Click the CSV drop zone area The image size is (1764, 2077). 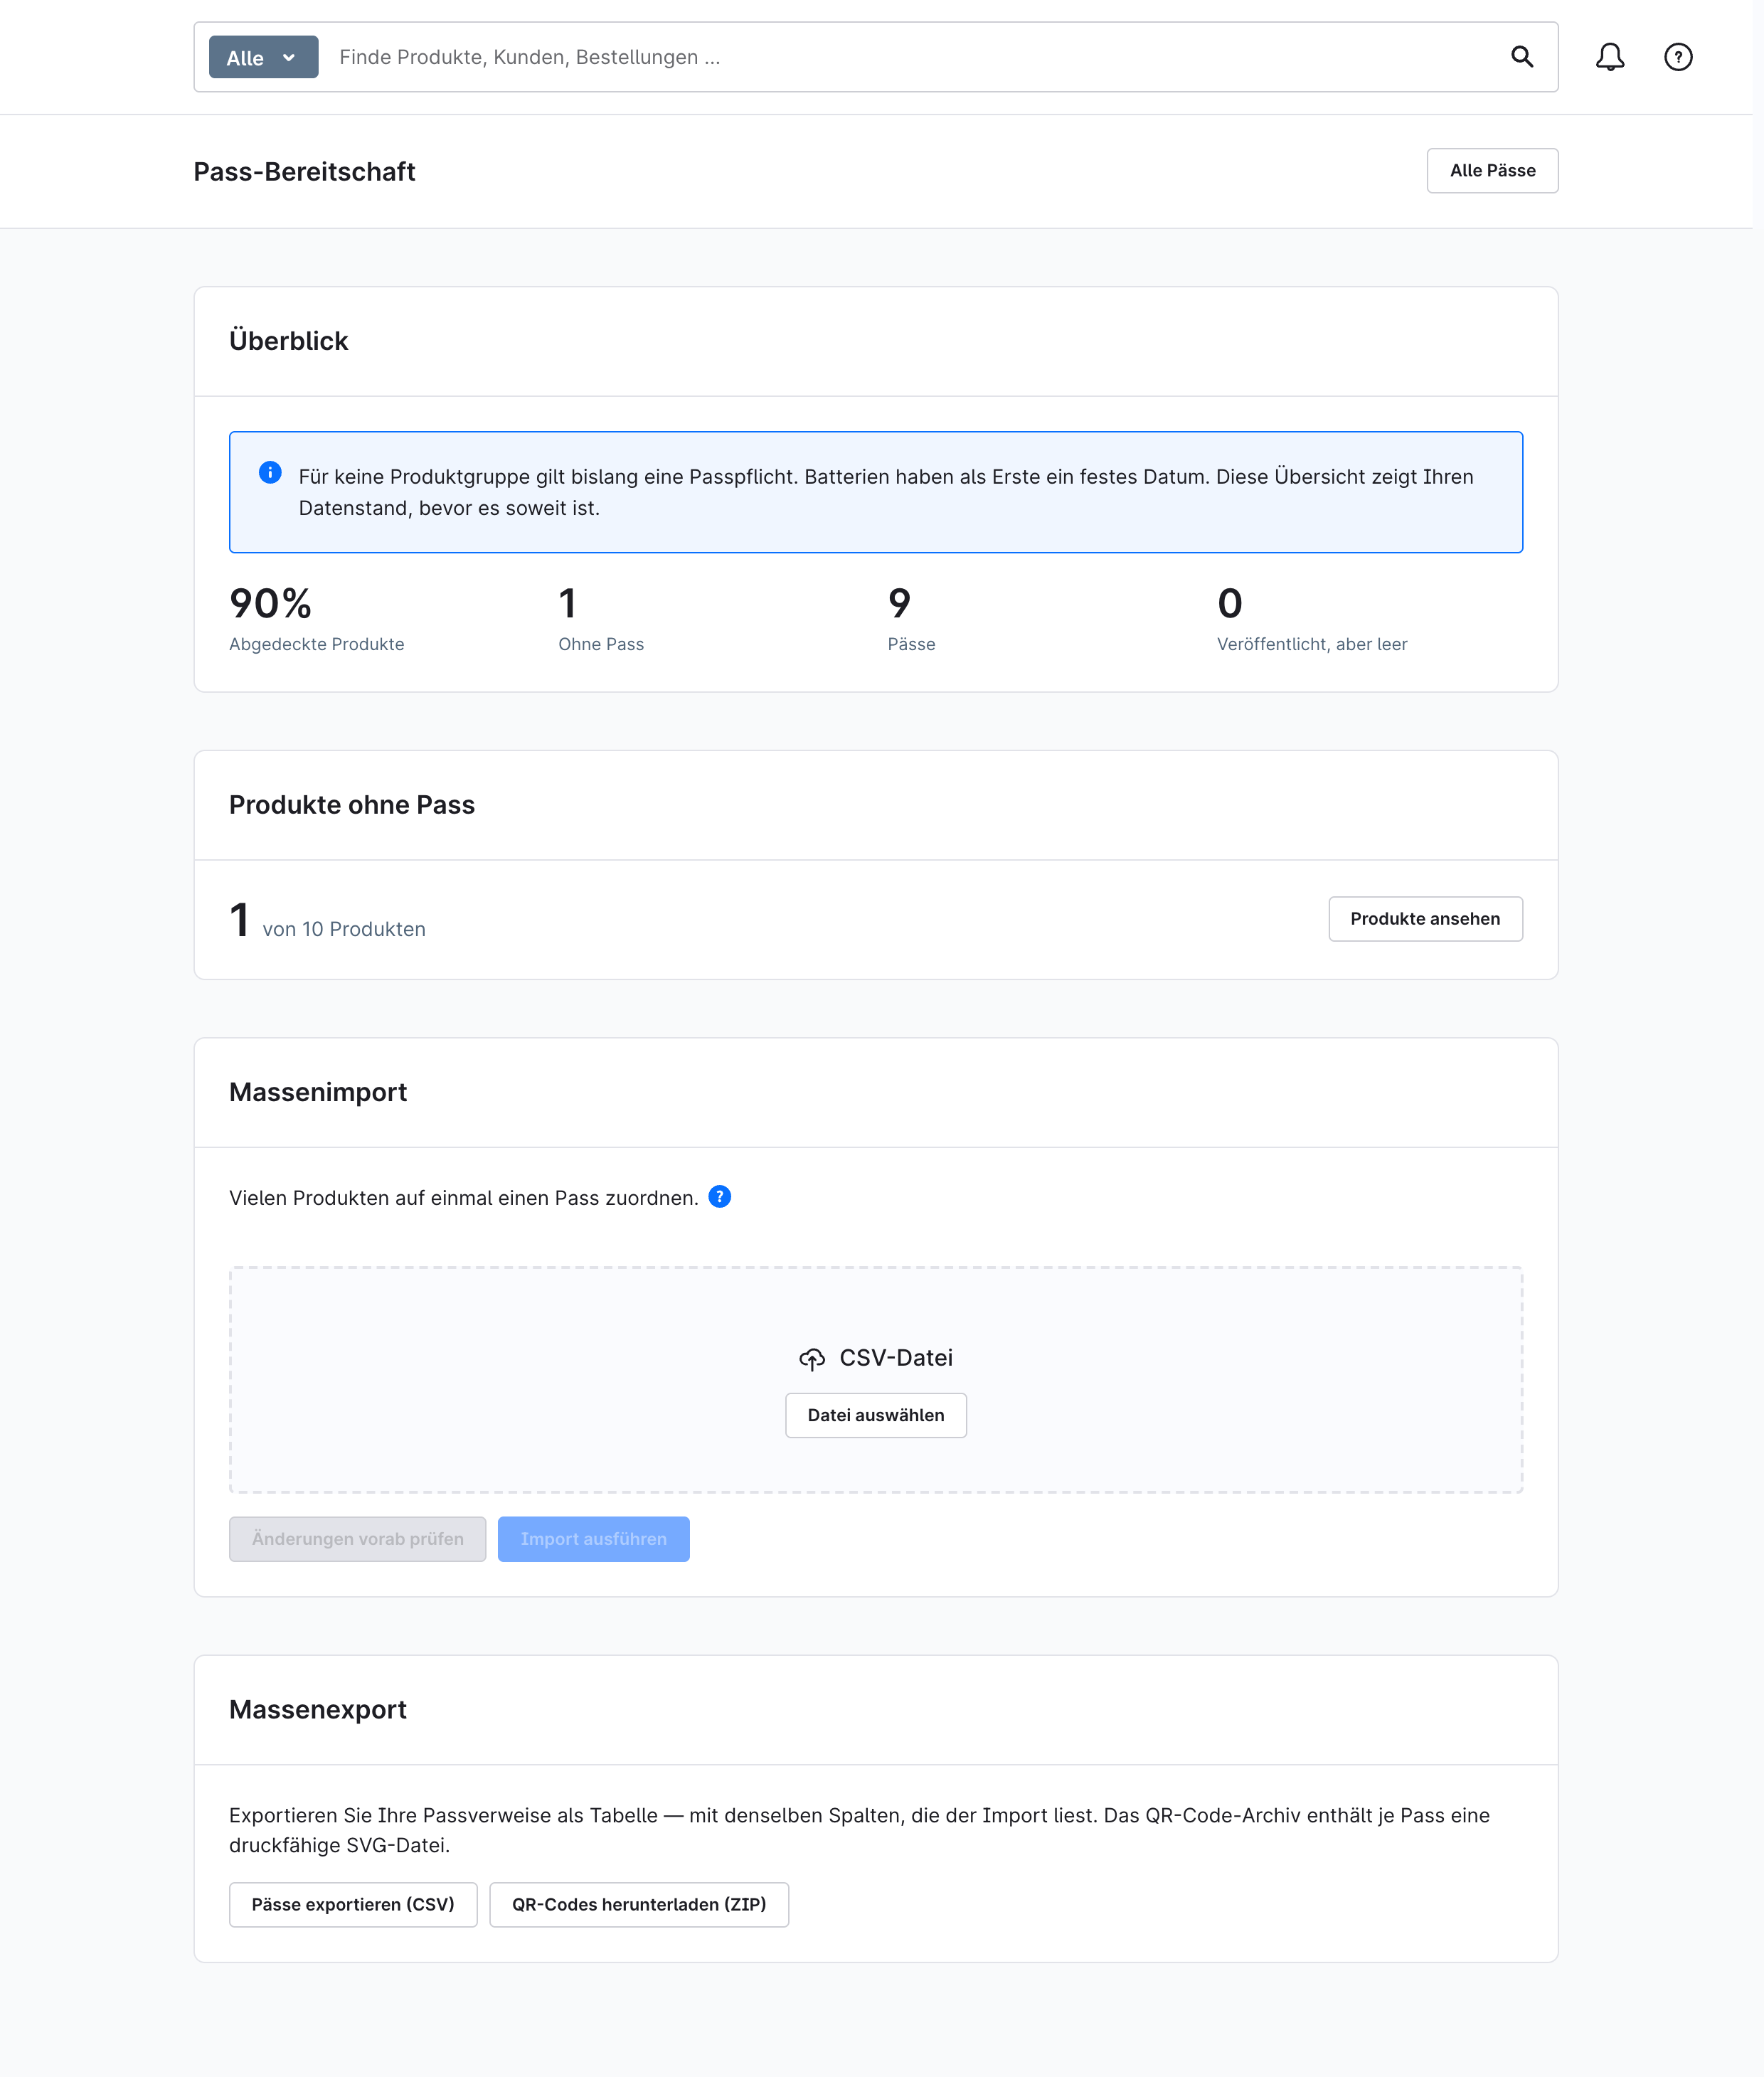(875, 1380)
